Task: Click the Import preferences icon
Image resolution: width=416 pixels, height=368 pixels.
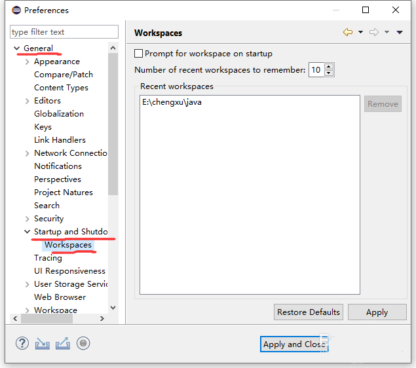Action: (42, 343)
